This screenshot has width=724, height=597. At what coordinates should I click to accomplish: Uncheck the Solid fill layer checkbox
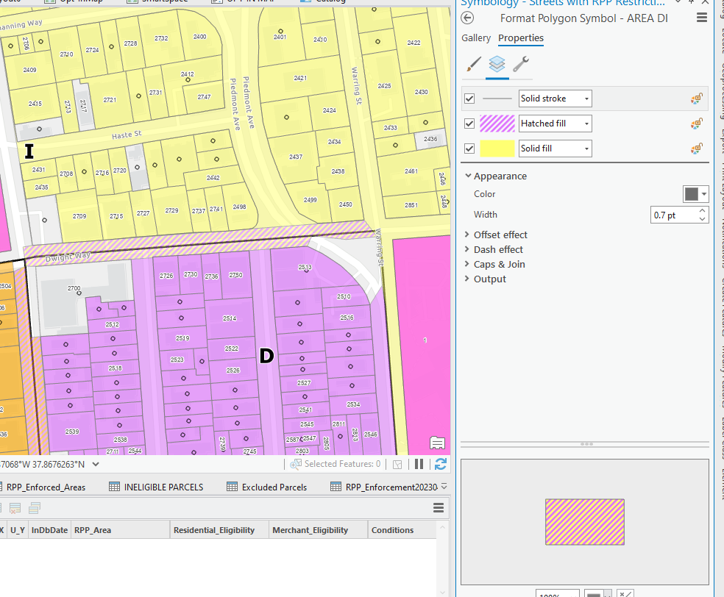tap(469, 148)
